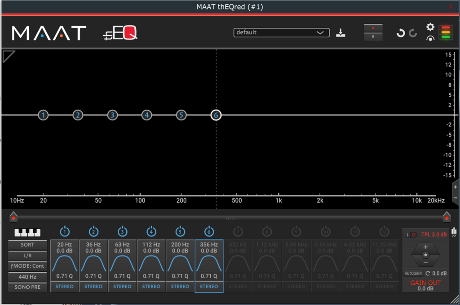
Task: Click the filter shape curve for the 63 Hz band
Action: pyautogui.click(x=122, y=263)
